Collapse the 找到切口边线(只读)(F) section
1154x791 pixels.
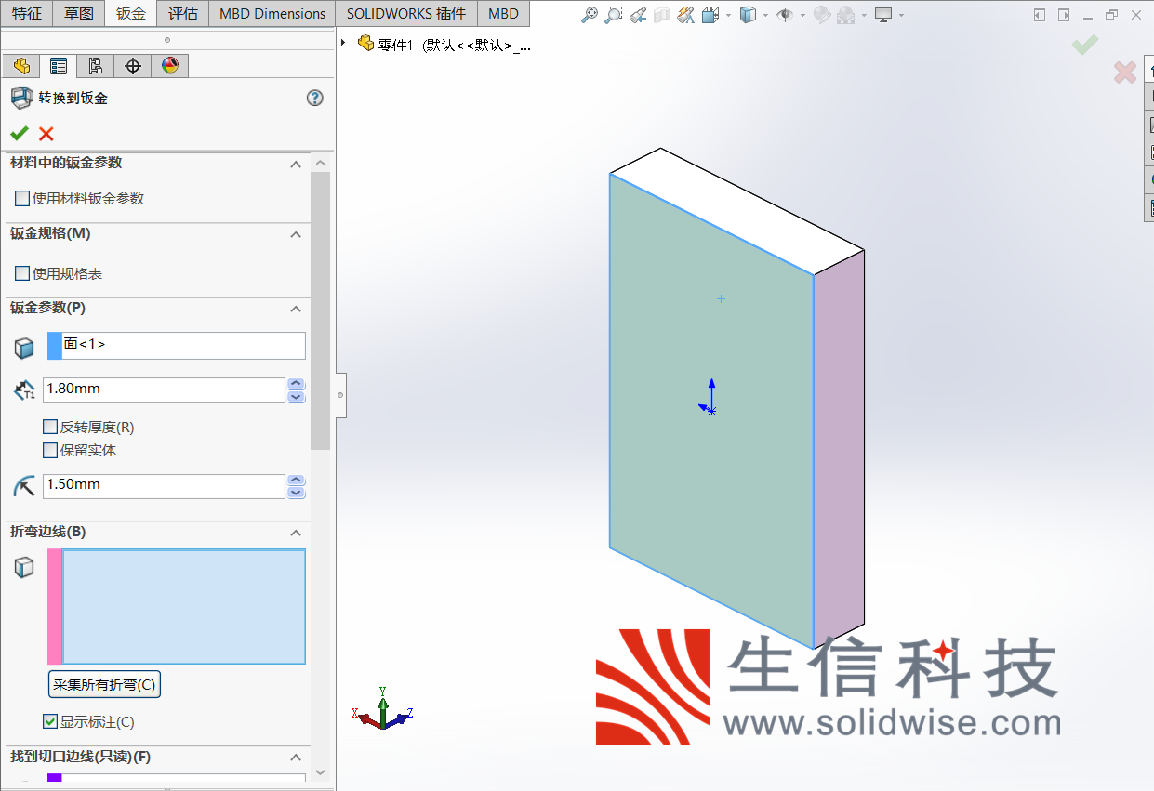296,758
